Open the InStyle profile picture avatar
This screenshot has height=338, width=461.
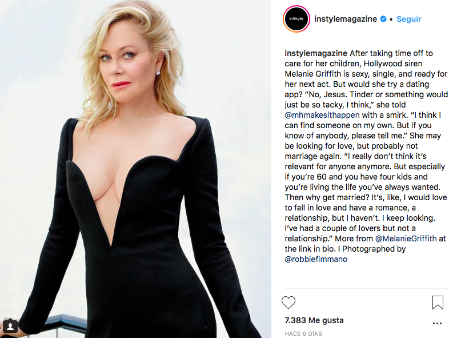[296, 19]
